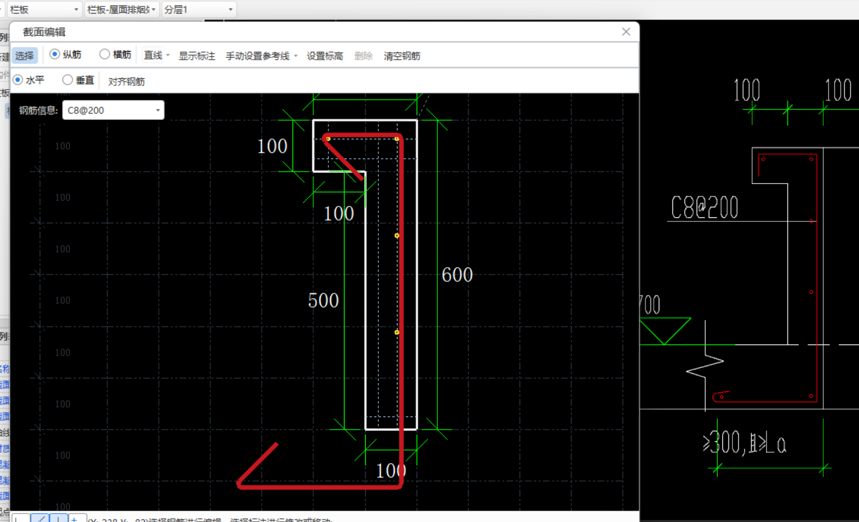Image resolution: width=859 pixels, height=522 pixels.
Task: Click the 600 height dimension label
Action: click(x=457, y=275)
